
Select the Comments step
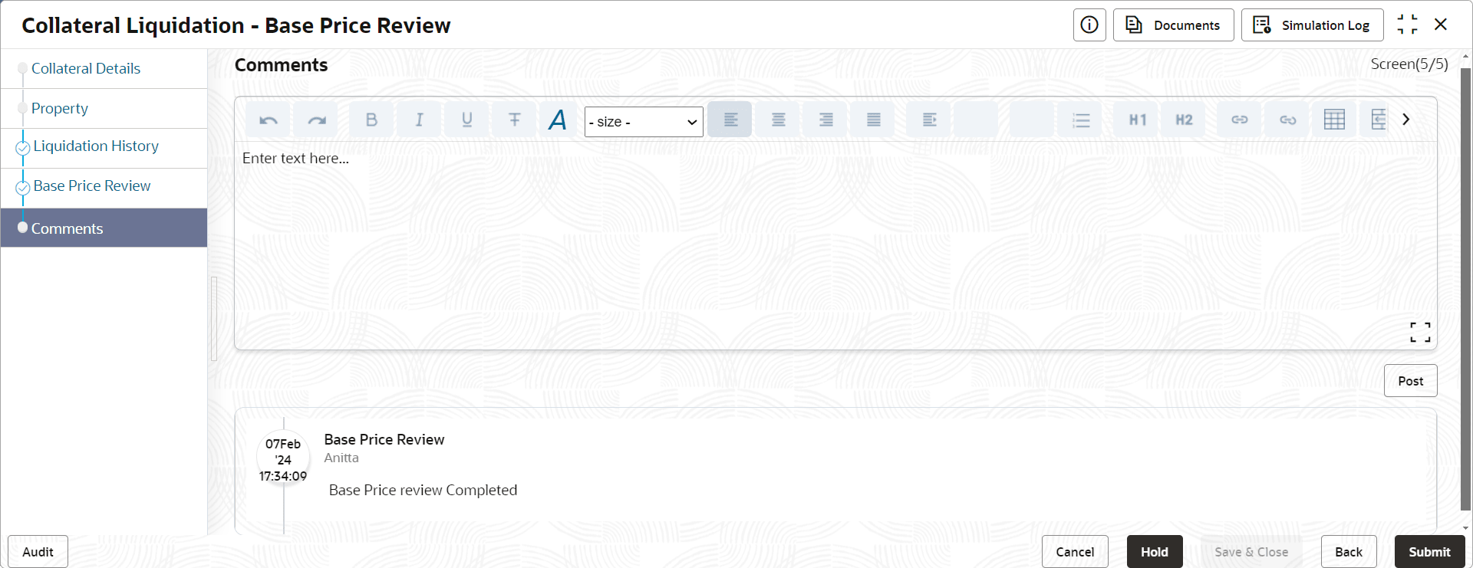click(x=104, y=228)
